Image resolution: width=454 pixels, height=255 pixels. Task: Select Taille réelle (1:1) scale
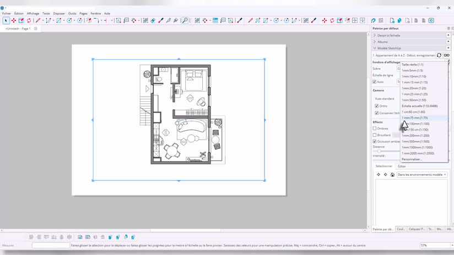[x=424, y=65]
